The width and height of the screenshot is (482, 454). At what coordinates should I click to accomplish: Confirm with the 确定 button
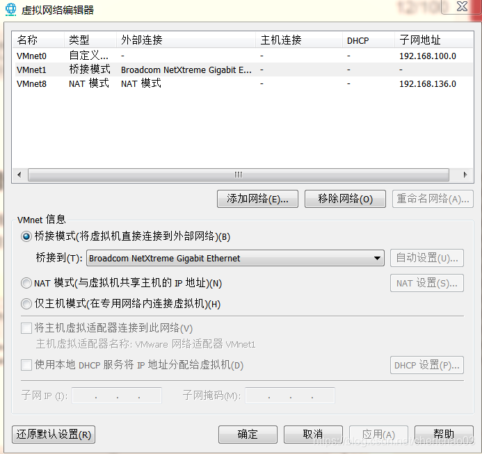[248, 435]
